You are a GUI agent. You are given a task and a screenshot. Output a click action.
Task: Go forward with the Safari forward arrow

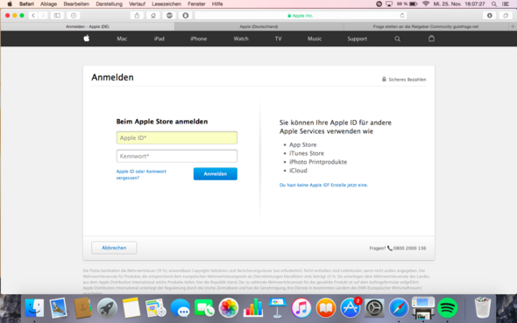[x=43, y=16]
